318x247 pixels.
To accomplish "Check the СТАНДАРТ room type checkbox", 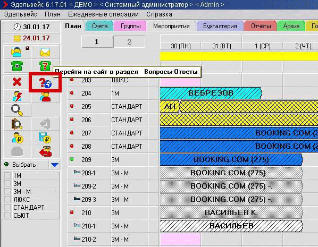I will [x=7, y=207].
